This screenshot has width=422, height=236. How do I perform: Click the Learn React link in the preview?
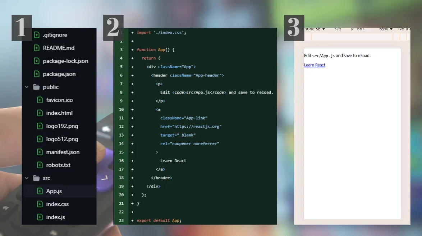pos(315,65)
